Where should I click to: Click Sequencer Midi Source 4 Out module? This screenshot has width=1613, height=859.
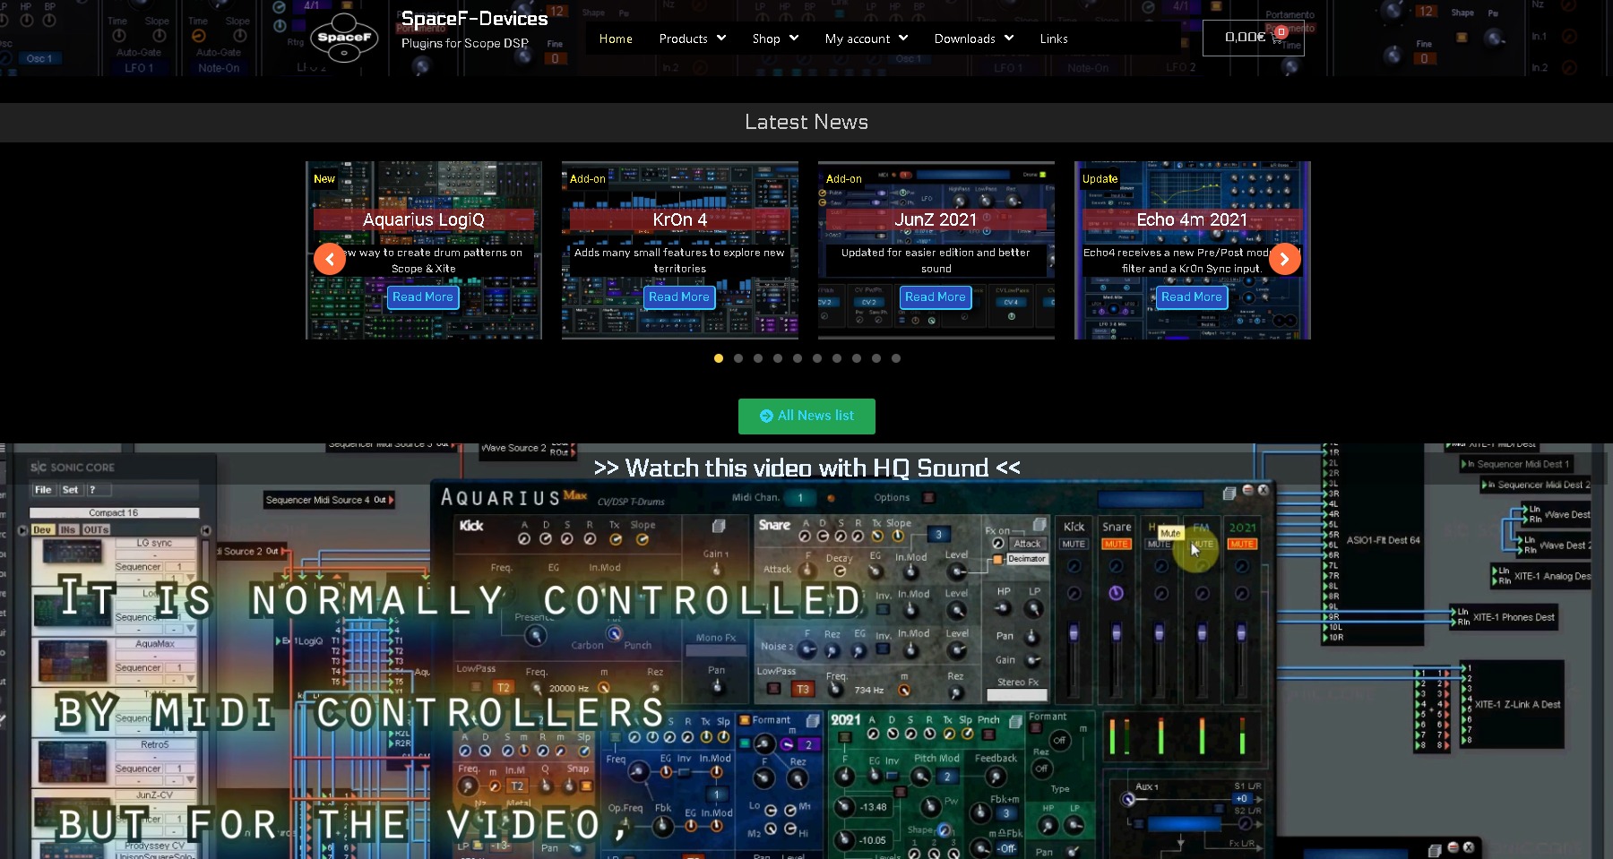(x=329, y=500)
